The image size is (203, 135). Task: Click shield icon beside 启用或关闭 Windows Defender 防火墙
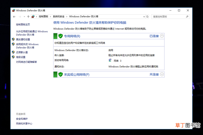click(x=13, y=44)
